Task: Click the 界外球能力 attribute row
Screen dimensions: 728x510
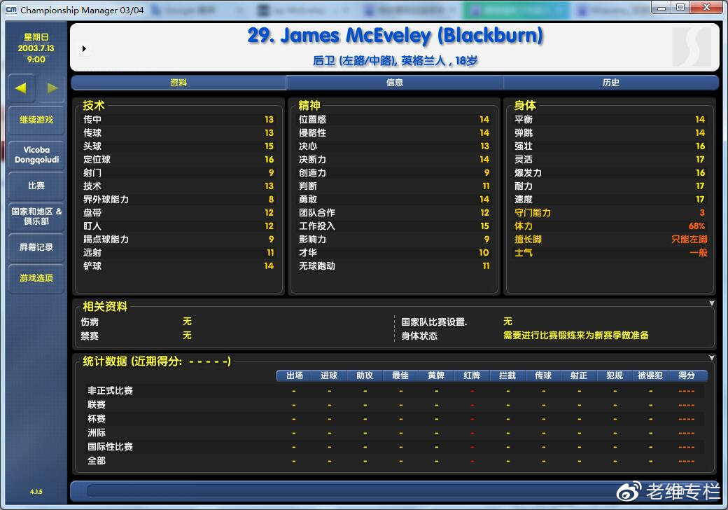Action: pos(178,199)
